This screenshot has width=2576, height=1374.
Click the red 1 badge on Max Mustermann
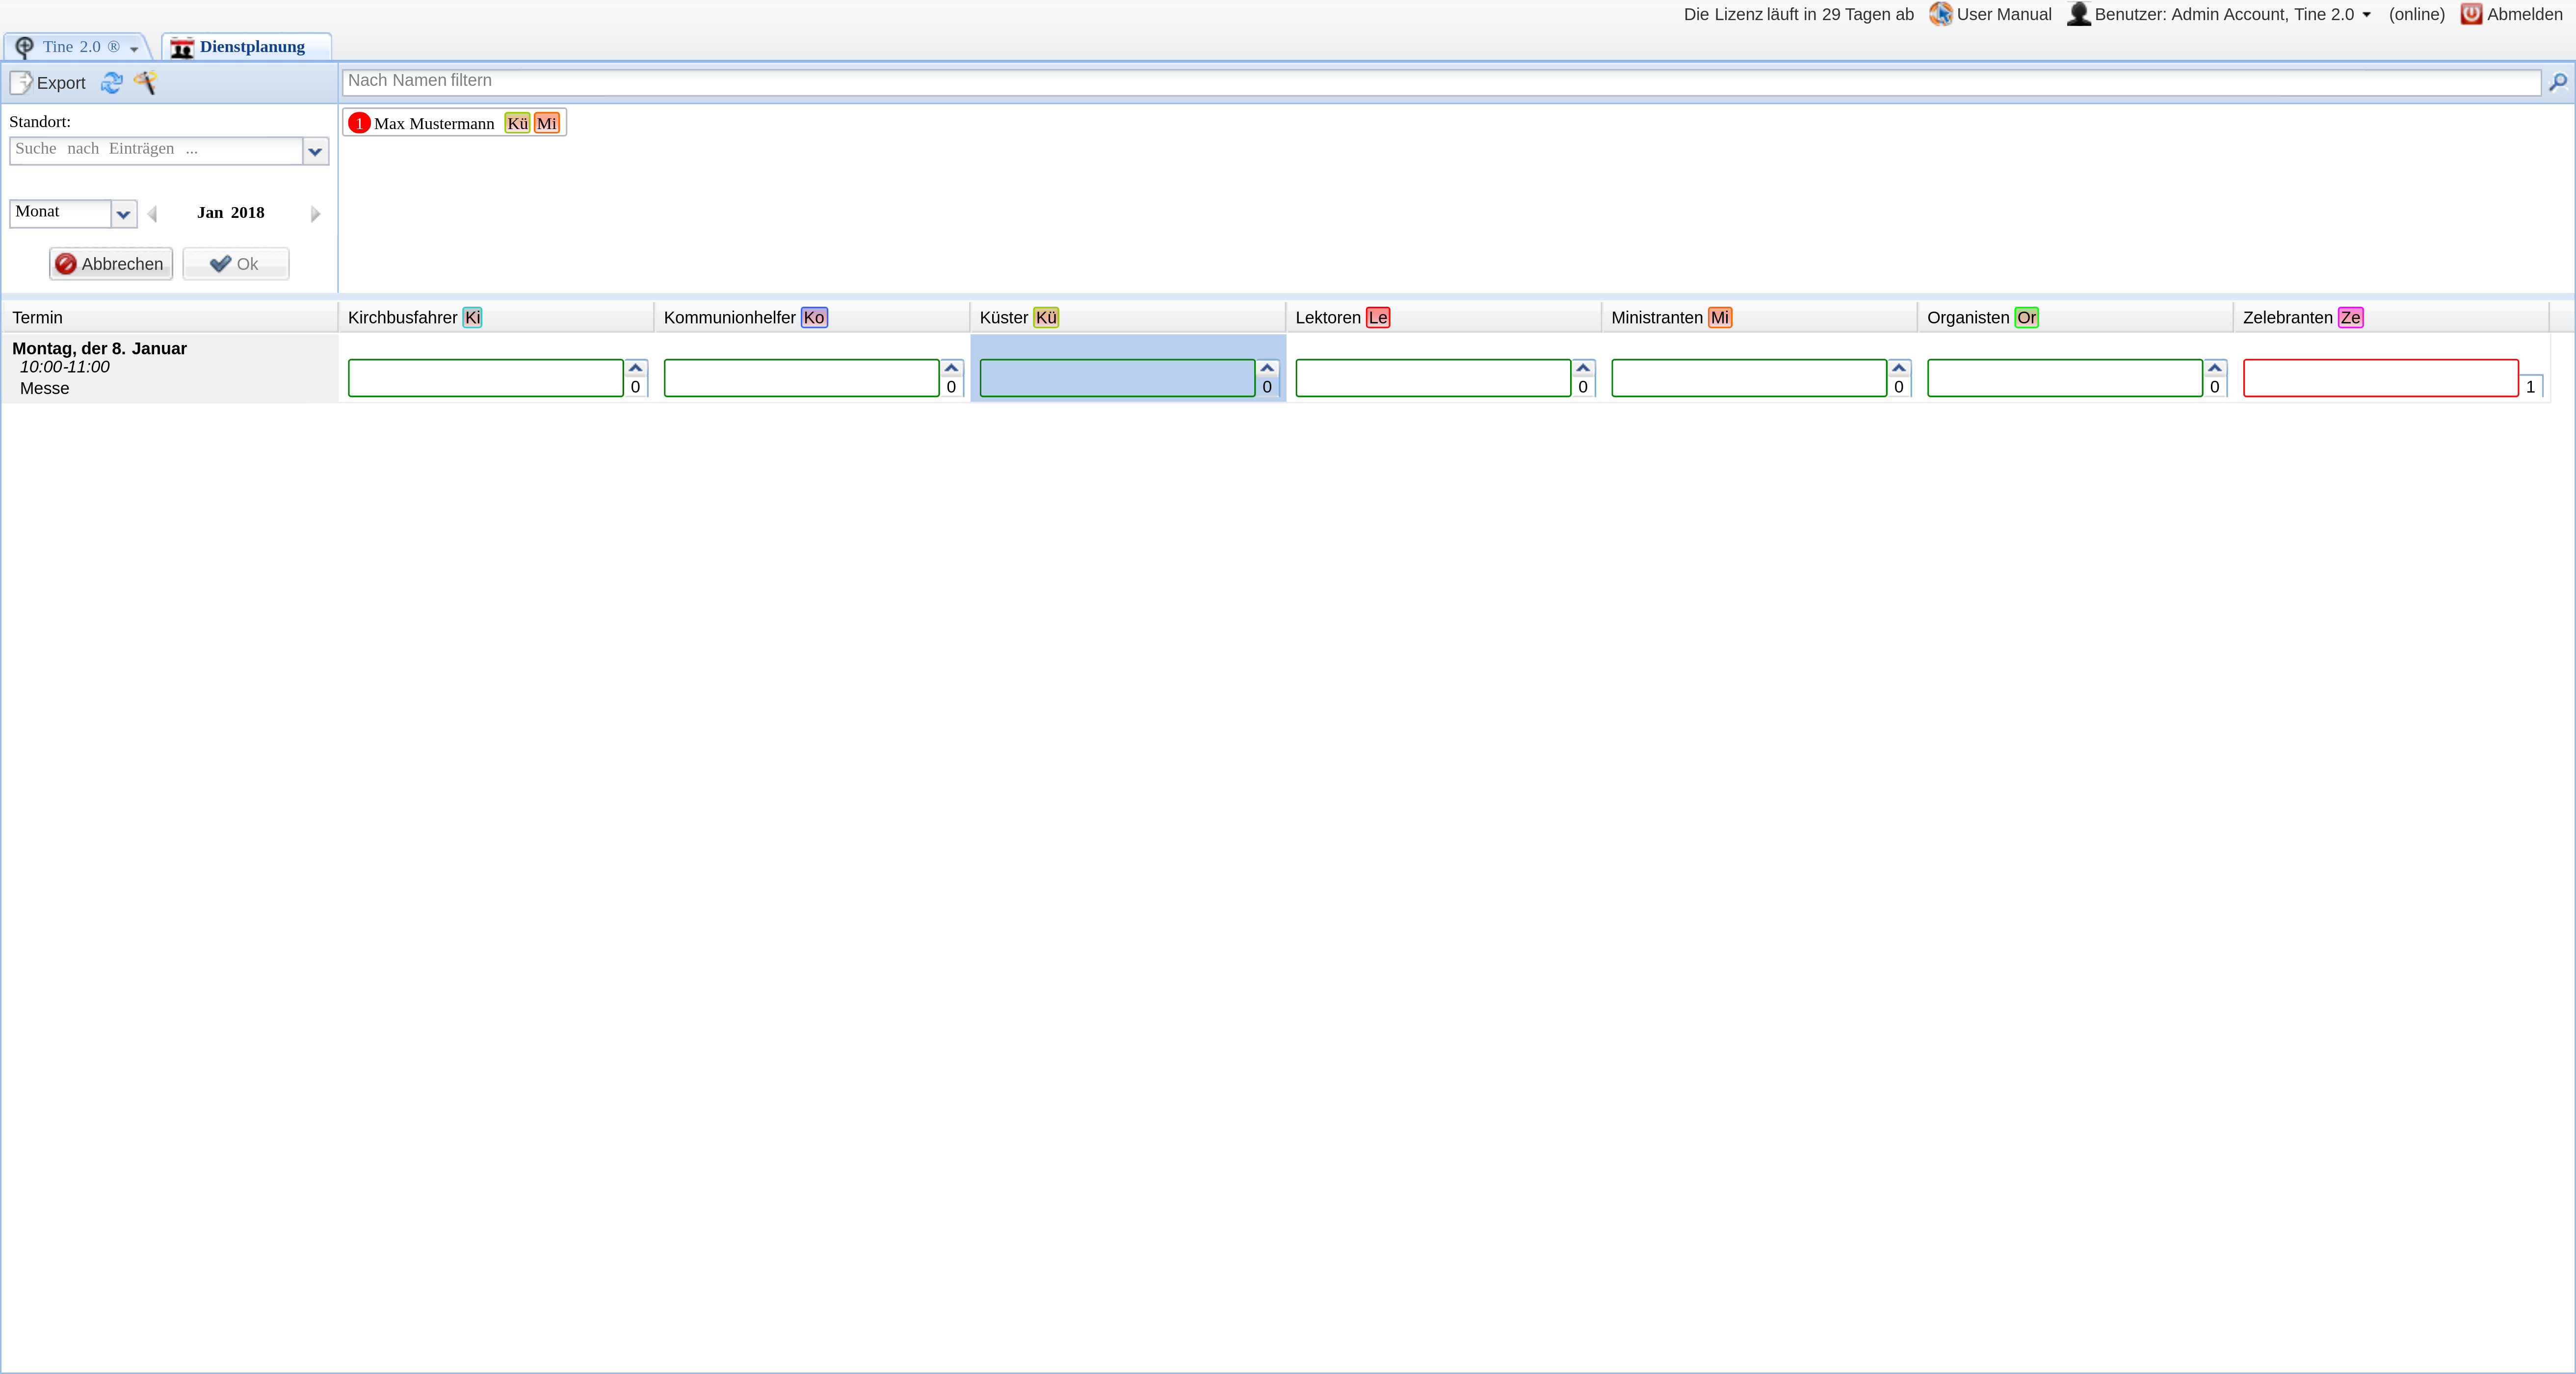point(359,123)
